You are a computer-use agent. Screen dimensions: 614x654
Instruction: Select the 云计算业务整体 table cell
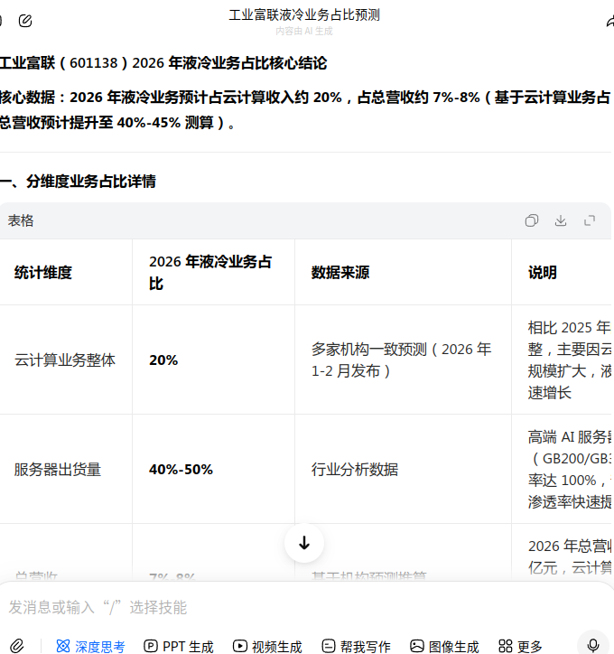65,360
